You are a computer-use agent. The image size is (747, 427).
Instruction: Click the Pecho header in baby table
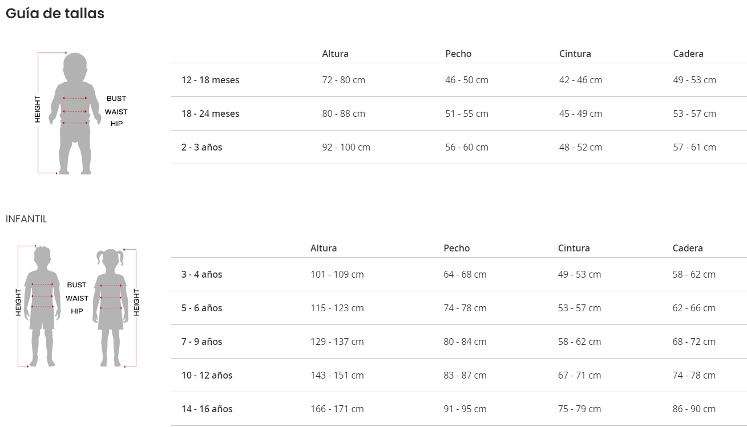tap(458, 54)
